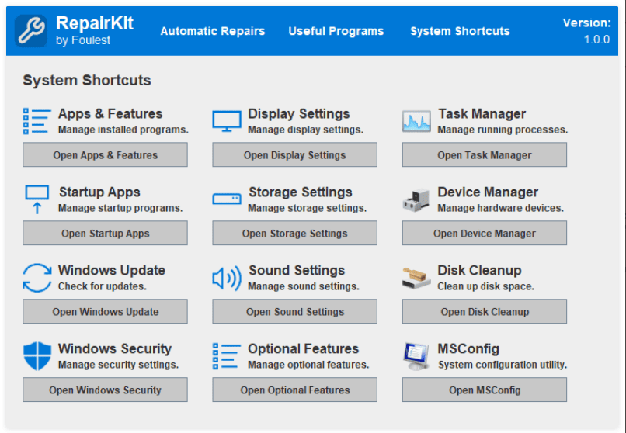Click the RepairKit title text
Image resolution: width=626 pixels, height=433 pixels.
click(95, 23)
